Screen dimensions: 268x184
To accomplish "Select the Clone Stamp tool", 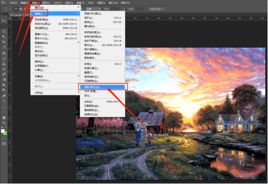I will pos(4,64).
